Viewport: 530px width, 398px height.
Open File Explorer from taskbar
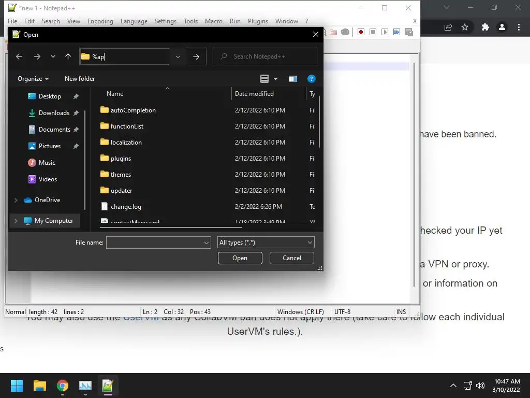tap(39, 386)
